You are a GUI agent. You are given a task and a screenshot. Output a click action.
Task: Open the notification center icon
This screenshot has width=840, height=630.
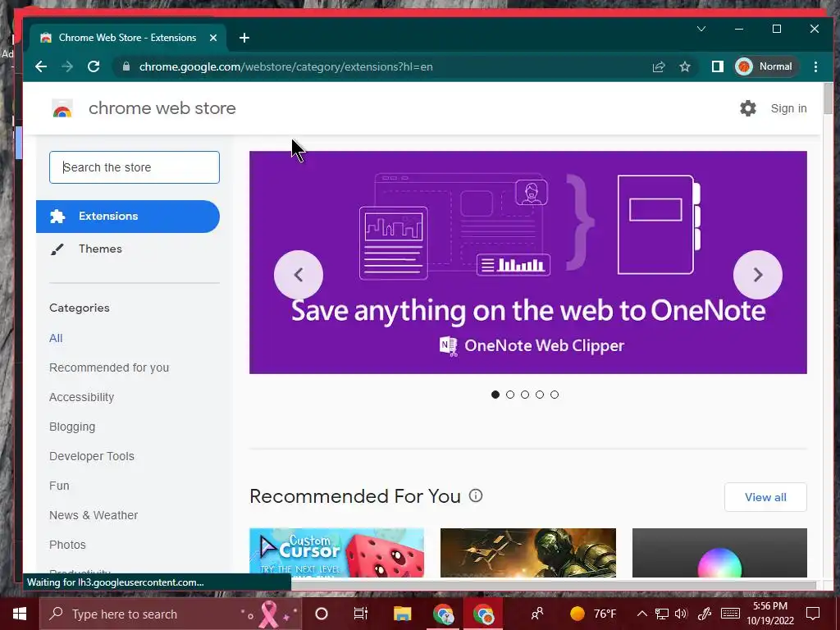click(813, 614)
